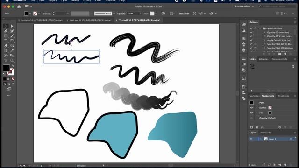Select the Paintbrush tool
299x168 pixels.
(12, 36)
